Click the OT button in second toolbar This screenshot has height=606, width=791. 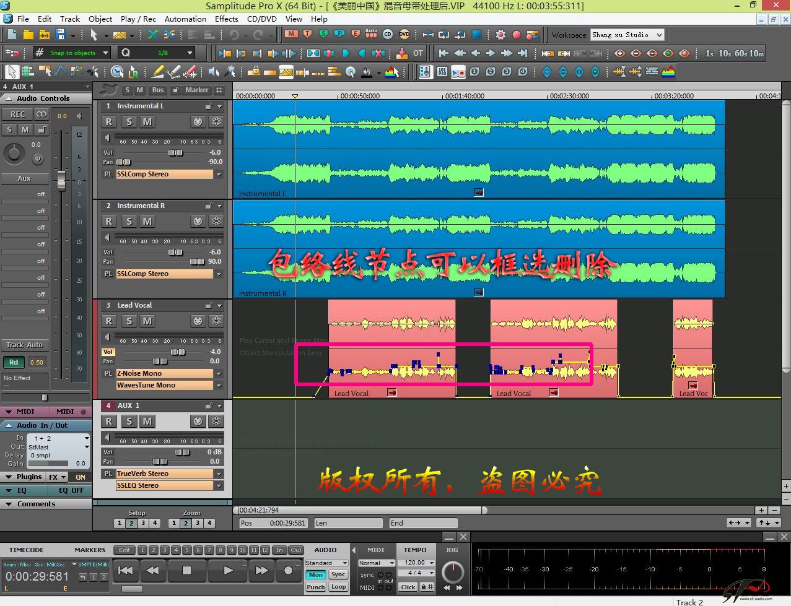418,53
